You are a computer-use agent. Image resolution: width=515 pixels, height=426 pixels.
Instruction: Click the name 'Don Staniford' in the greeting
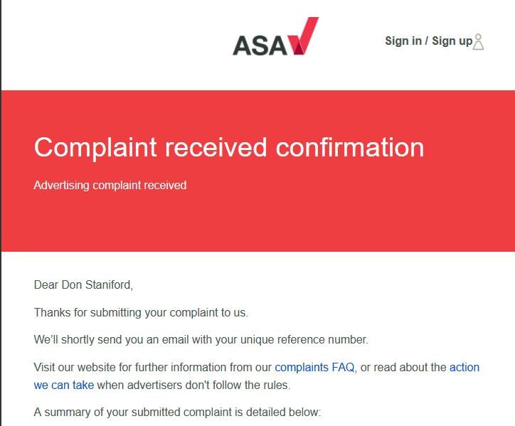[99, 285]
